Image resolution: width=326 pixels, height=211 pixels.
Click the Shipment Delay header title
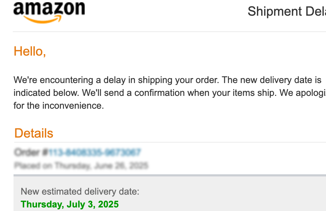[x=287, y=11]
